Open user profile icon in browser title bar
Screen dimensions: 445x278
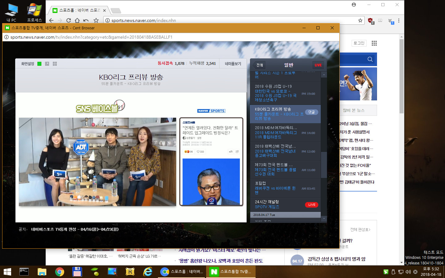click(x=354, y=5)
